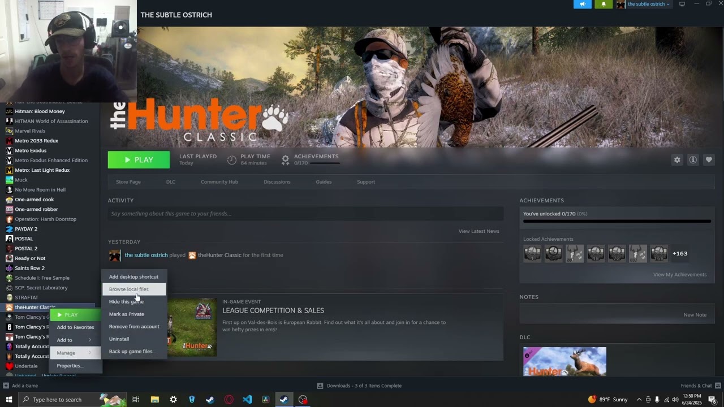Viewport: 724px width, 407px height.
Task: Click Add a Game plus icon
Action: [6, 386]
